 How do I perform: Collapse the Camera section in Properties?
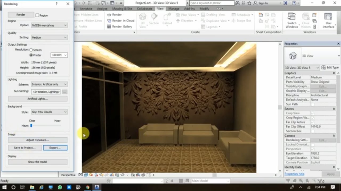coord(334,136)
